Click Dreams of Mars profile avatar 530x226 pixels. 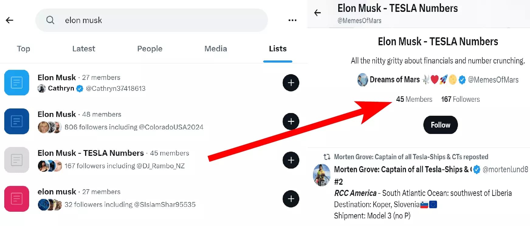point(362,80)
